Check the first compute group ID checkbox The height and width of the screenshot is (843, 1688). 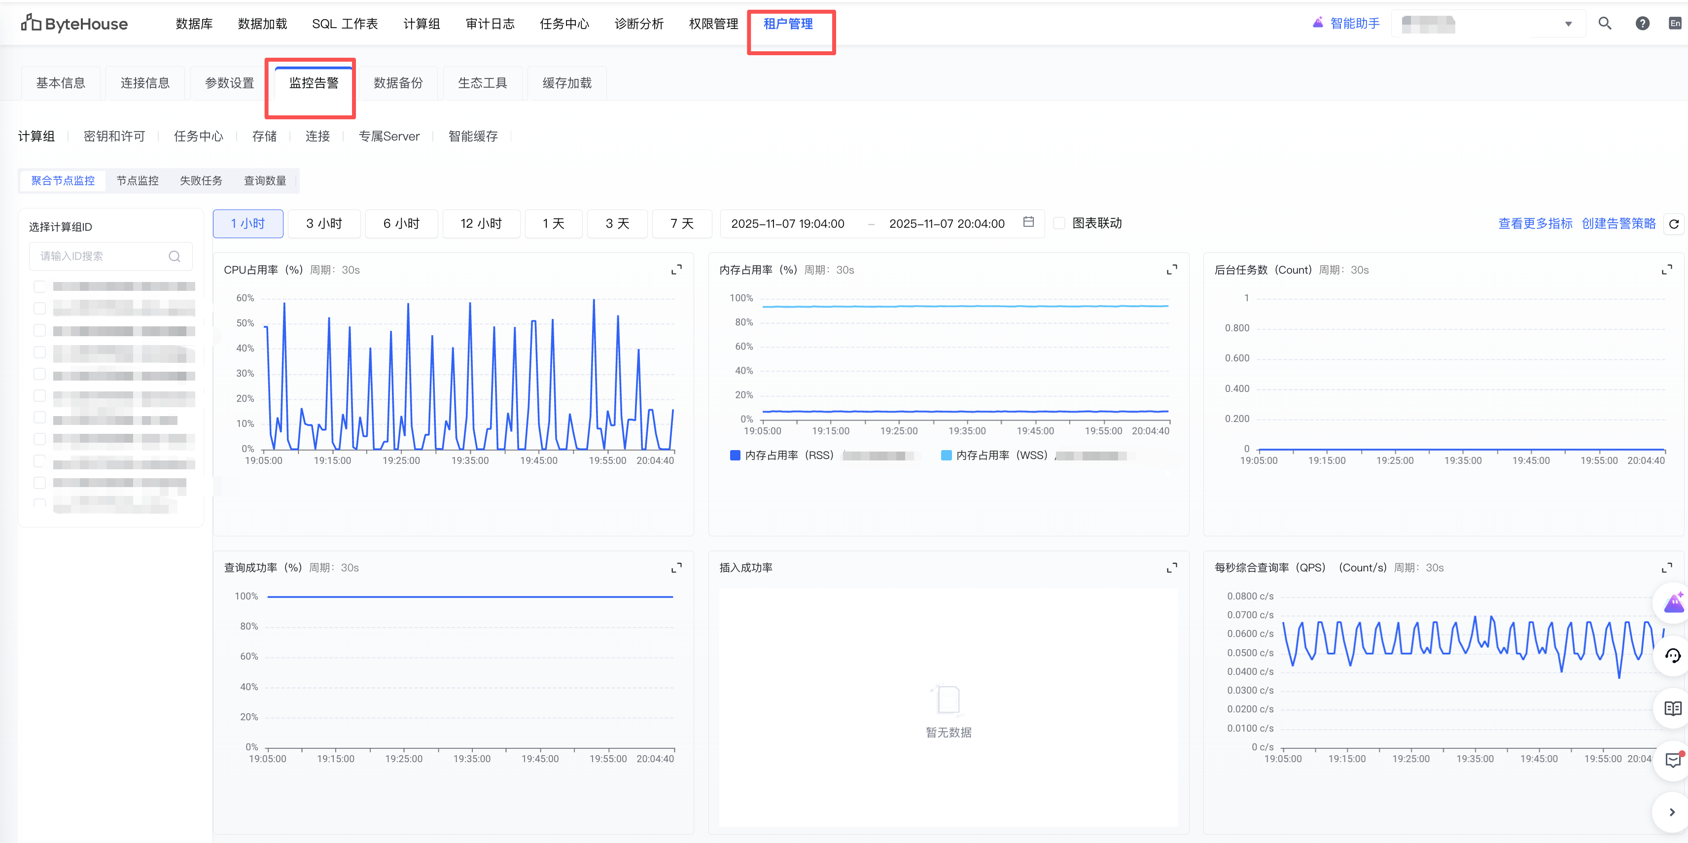[x=40, y=286]
